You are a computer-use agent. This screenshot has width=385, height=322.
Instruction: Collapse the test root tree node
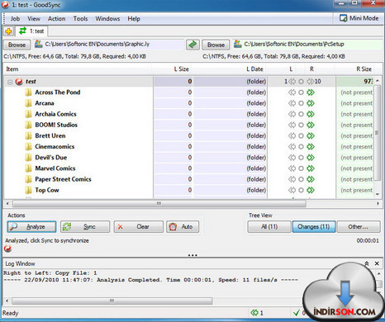click(x=10, y=82)
